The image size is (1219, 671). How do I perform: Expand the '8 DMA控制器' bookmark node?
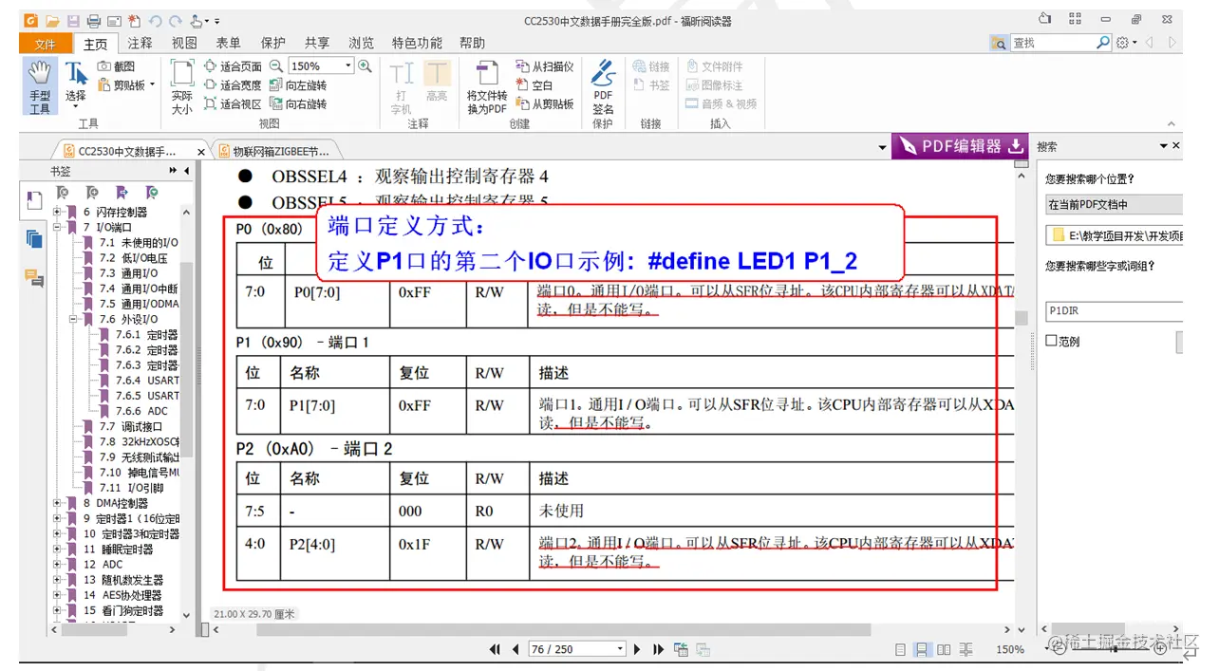click(x=57, y=504)
